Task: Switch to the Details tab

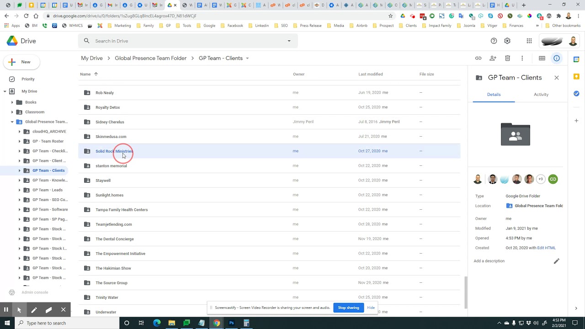Action: click(494, 95)
